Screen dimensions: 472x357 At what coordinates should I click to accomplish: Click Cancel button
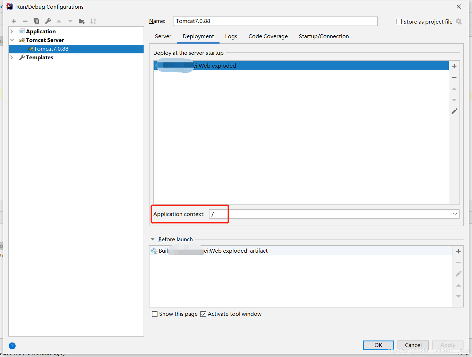point(413,345)
